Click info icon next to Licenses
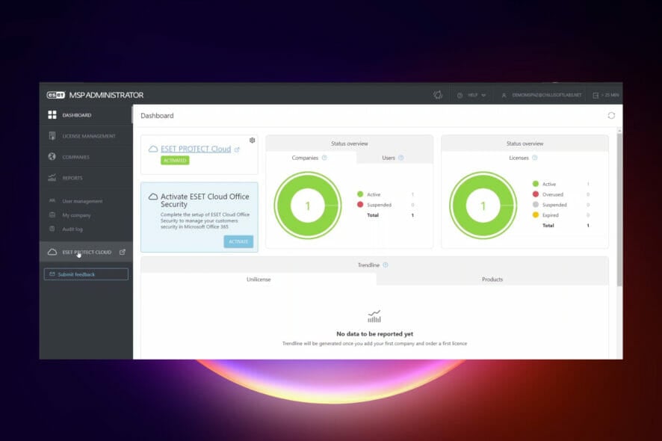The height and width of the screenshot is (441, 662). [x=534, y=158]
